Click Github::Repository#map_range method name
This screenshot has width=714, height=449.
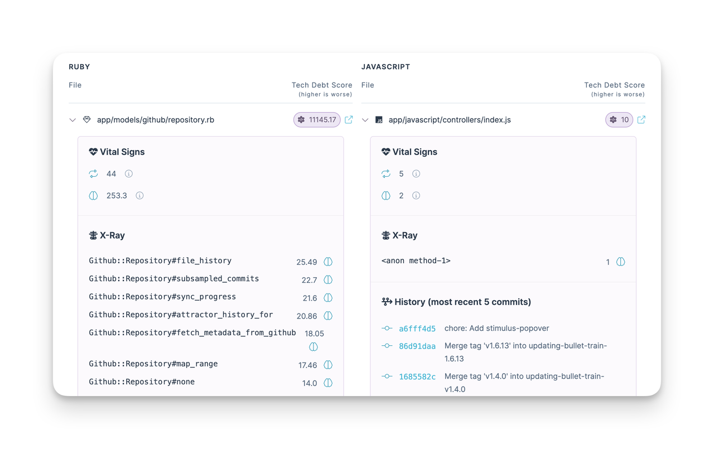153,364
